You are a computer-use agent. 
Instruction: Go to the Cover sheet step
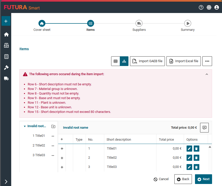pos(42,23)
